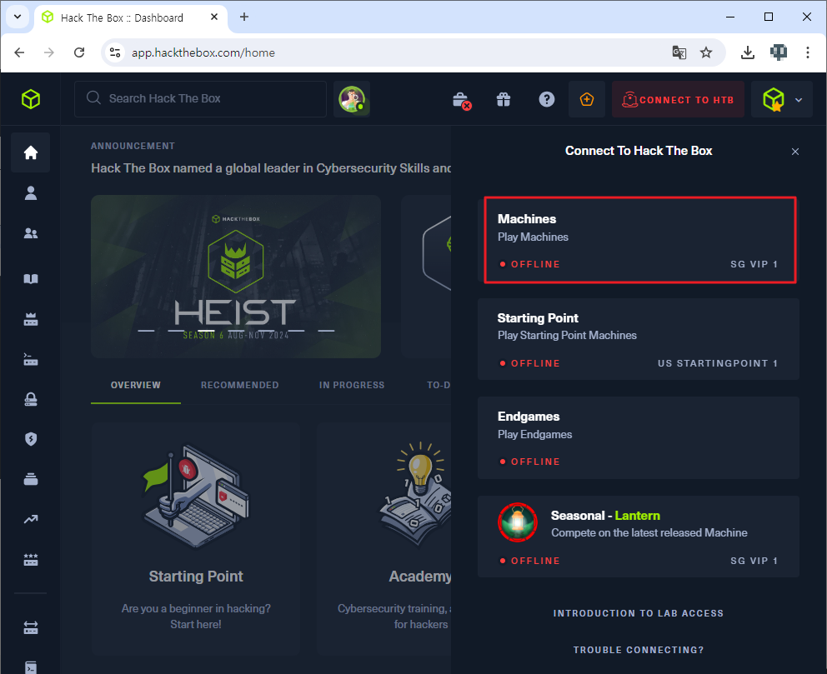Click the SG VIP 1 label under Machines
Image resolution: width=827 pixels, height=674 pixels.
[x=754, y=264]
